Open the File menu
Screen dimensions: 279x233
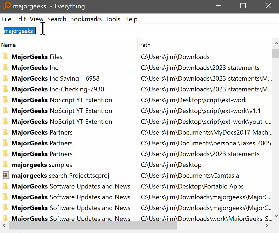click(x=6, y=19)
